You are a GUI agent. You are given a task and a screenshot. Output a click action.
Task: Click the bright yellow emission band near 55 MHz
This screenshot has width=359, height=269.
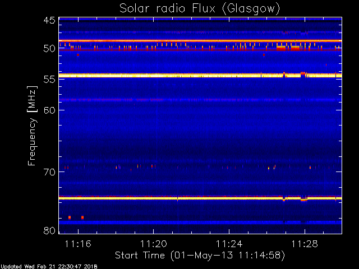(x=200, y=76)
